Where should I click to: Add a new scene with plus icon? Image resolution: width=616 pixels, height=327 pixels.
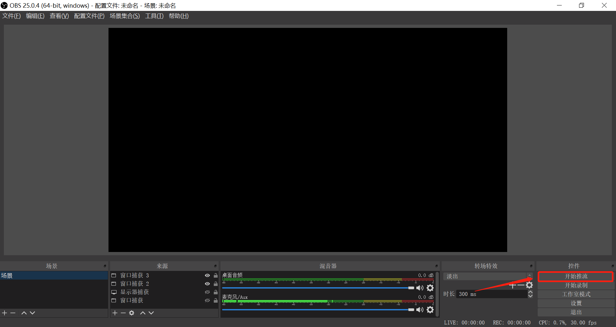[4, 313]
